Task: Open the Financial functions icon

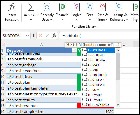Action: click(x=62, y=7)
